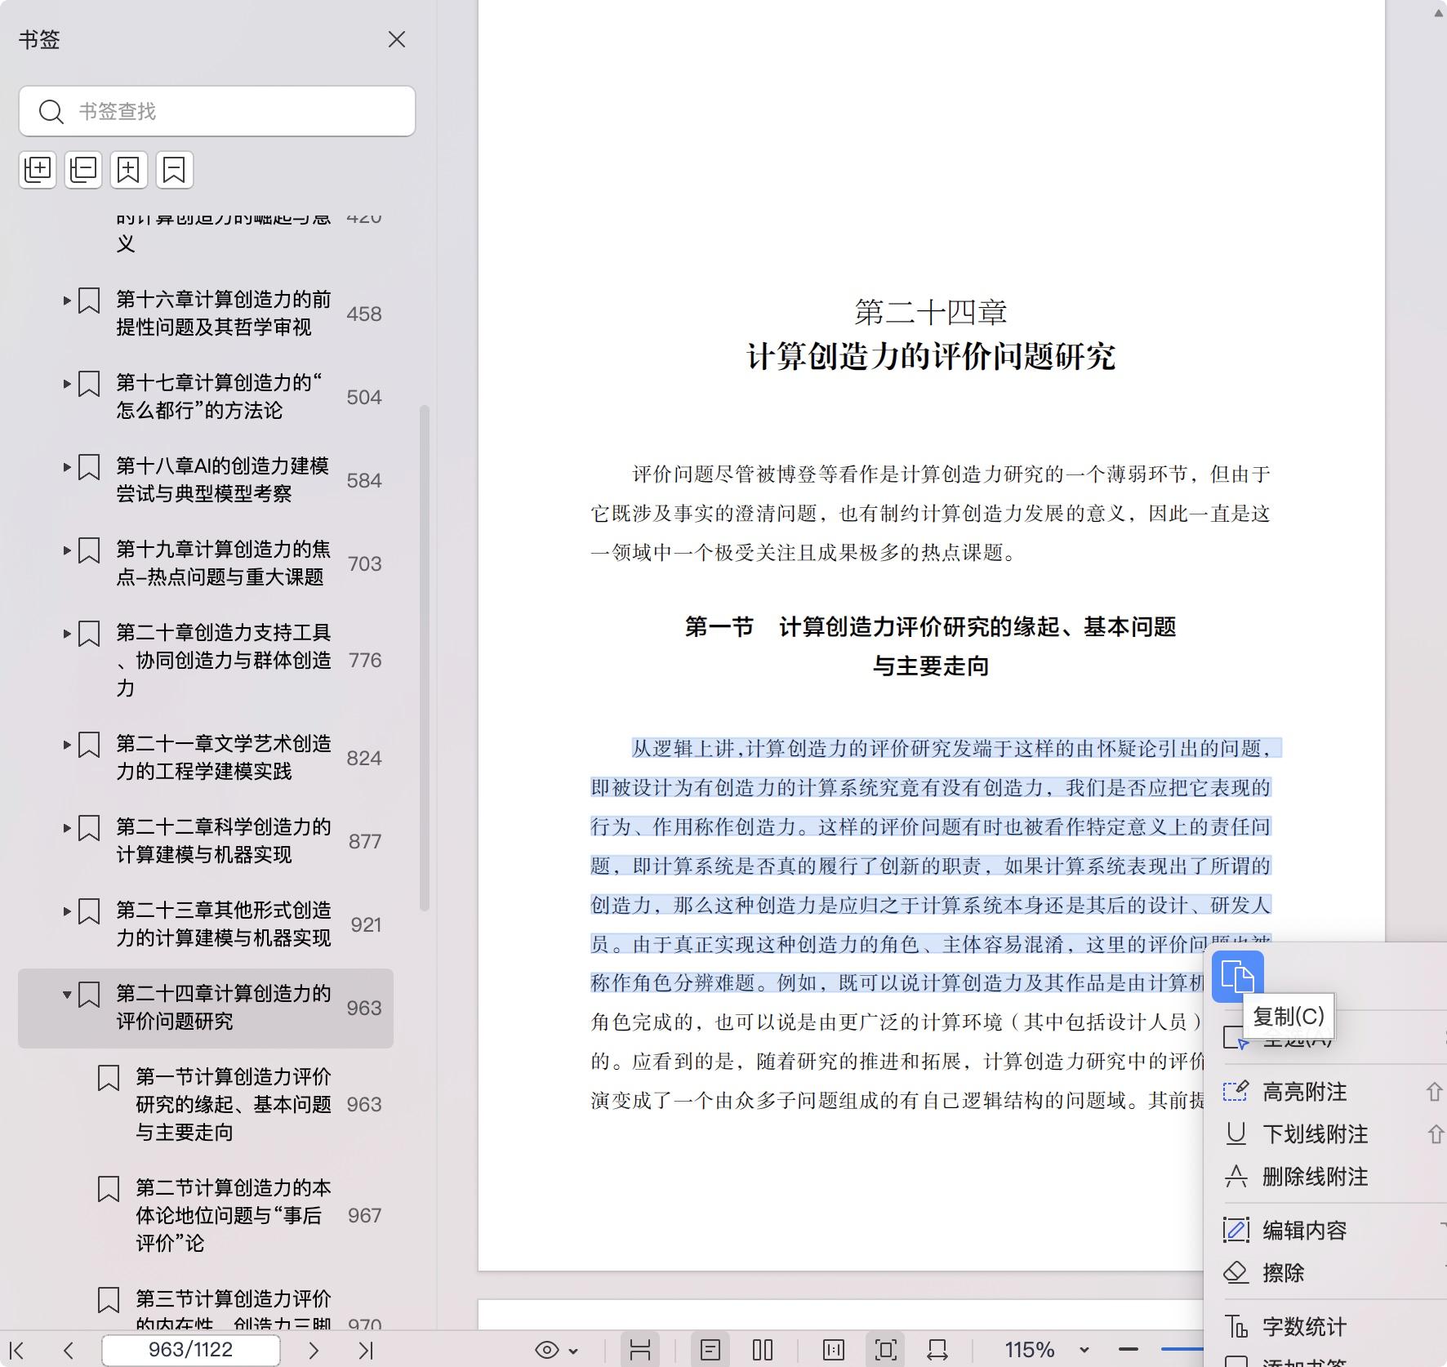Choose 字数统计 in the context menu
This screenshot has width=1447, height=1367.
click(x=1304, y=1325)
